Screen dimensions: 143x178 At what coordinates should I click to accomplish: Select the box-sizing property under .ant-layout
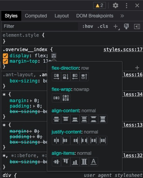24,81
